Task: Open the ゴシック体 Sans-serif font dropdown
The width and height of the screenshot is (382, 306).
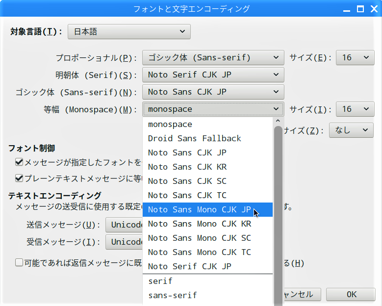Action: pos(213,92)
